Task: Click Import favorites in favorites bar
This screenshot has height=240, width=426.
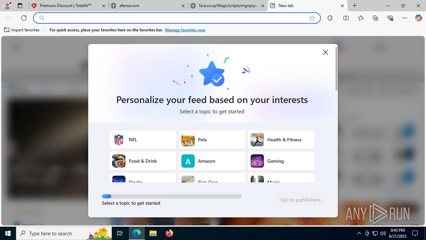Action: click(22, 30)
